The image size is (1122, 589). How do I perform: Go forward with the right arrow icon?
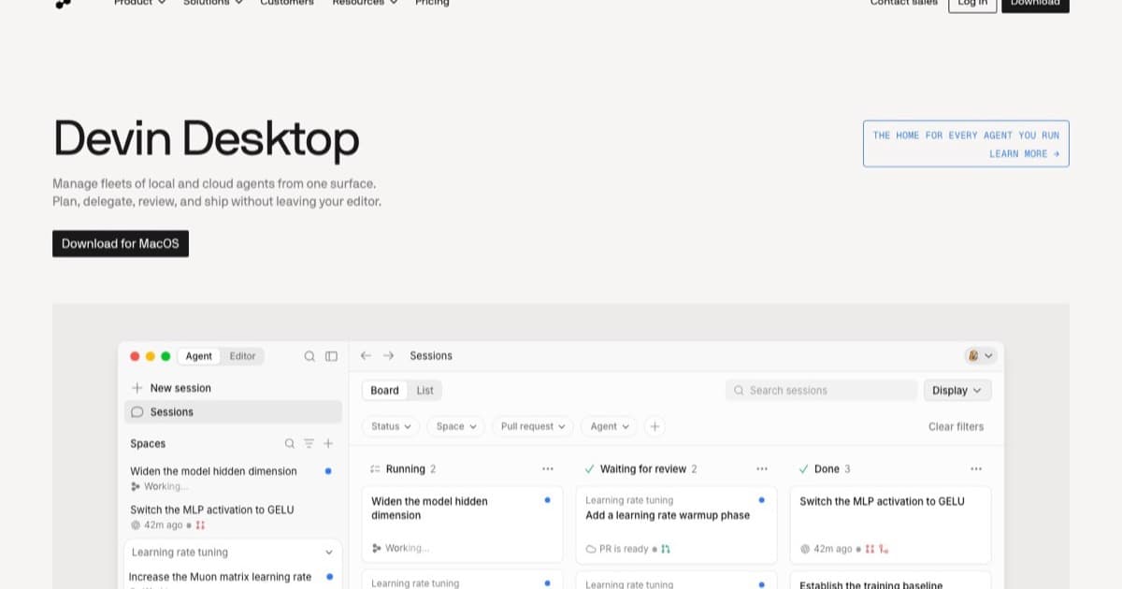click(389, 355)
